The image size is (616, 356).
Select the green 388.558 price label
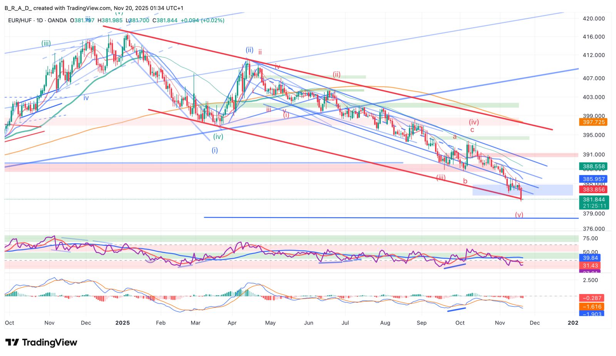pos(594,167)
